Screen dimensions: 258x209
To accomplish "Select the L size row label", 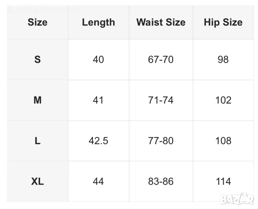I will pos(38,141).
